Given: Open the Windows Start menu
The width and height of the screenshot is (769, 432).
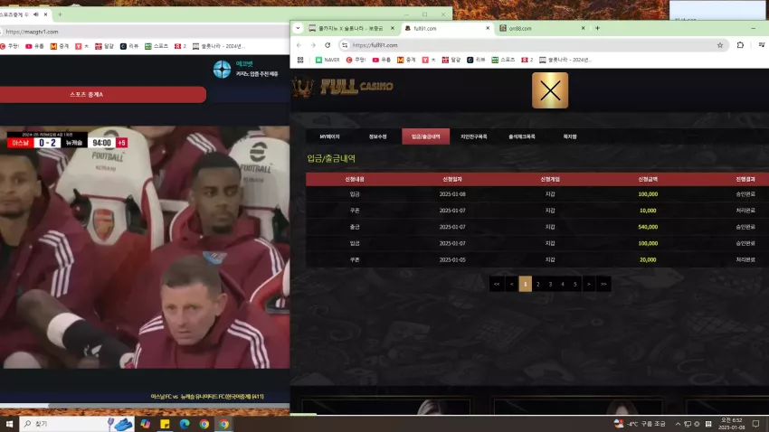Looking at the screenshot, I should pos(9,424).
